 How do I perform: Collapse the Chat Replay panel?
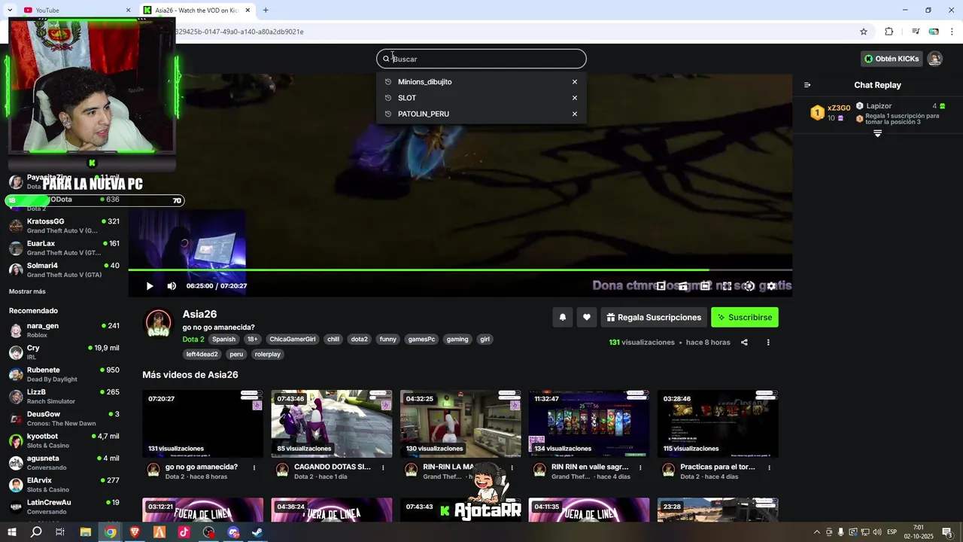[x=807, y=85]
